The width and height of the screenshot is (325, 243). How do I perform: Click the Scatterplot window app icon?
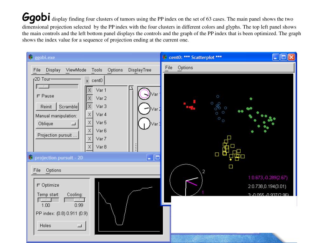point(165,57)
